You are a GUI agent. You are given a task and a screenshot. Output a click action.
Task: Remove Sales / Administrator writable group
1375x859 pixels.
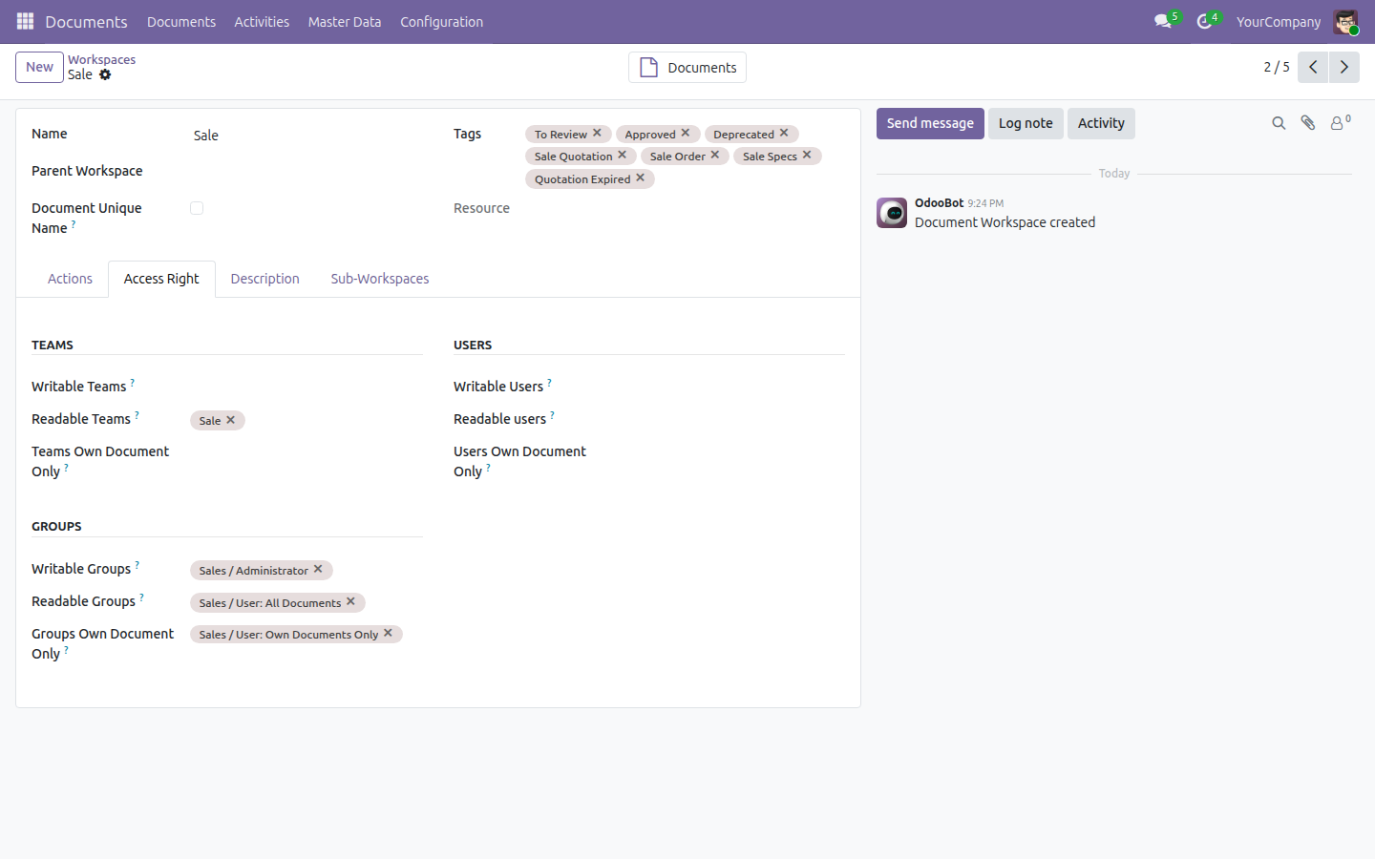point(318,570)
